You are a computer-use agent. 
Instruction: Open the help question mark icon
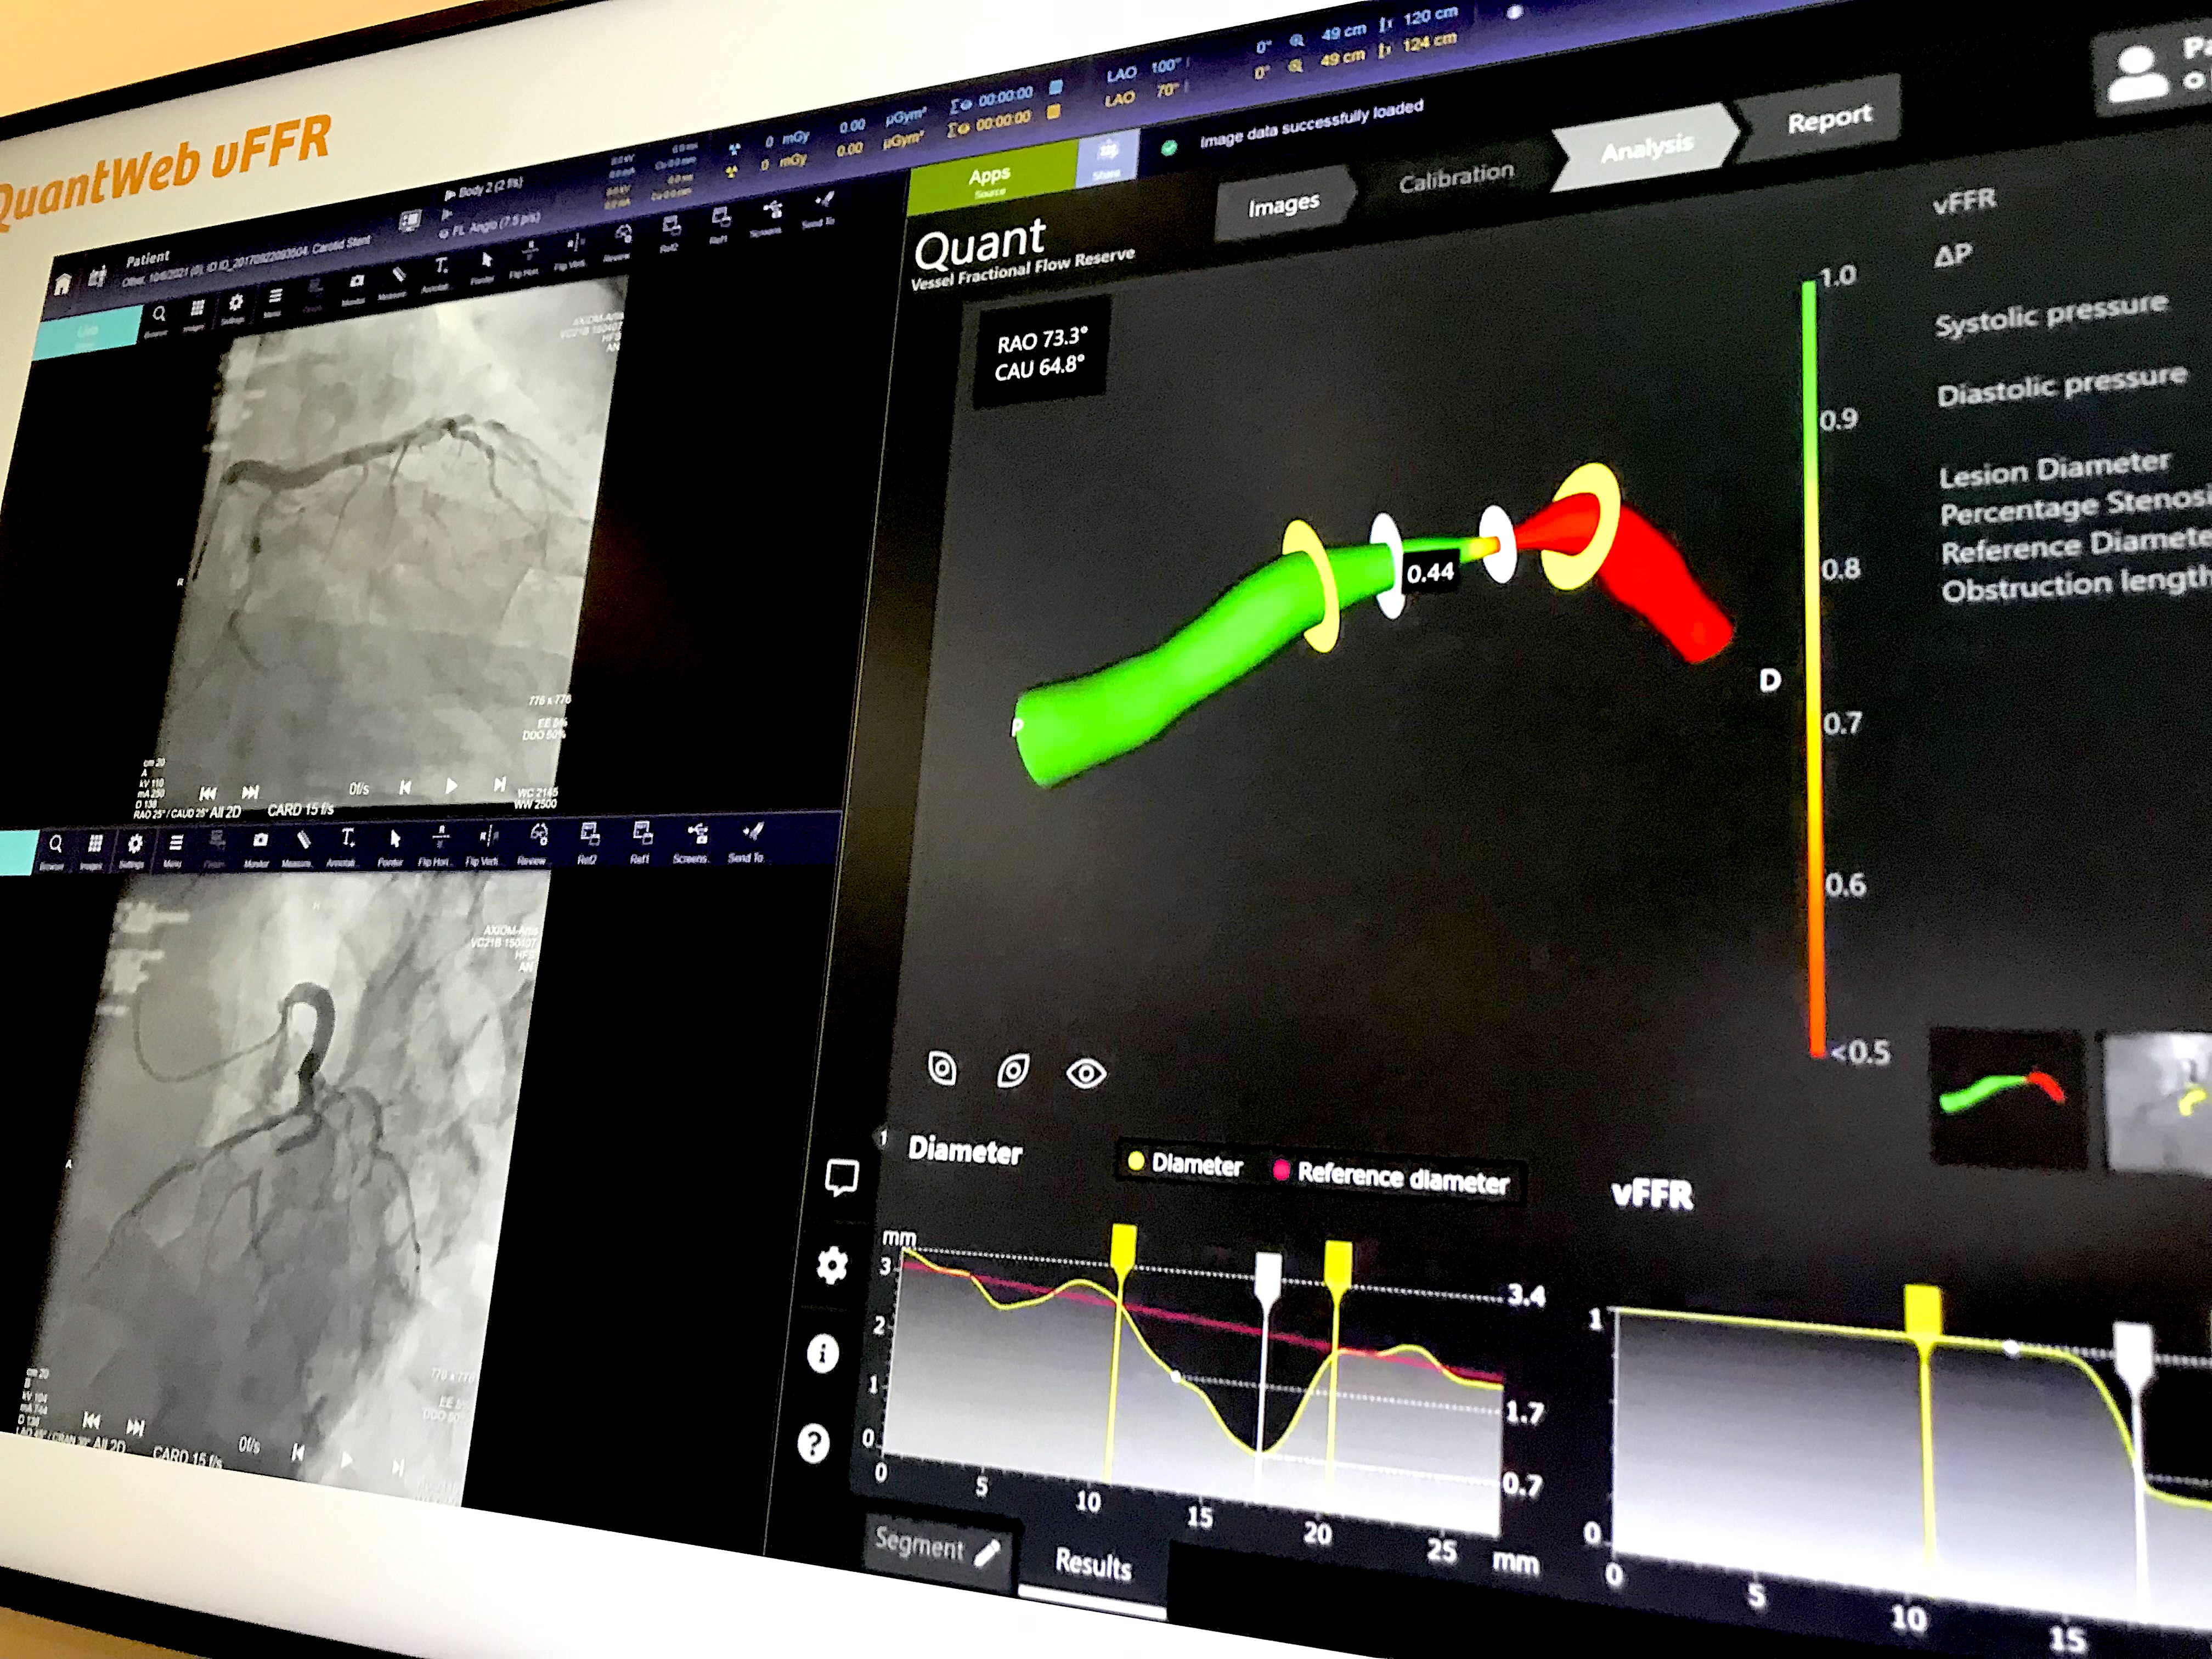(813, 1443)
